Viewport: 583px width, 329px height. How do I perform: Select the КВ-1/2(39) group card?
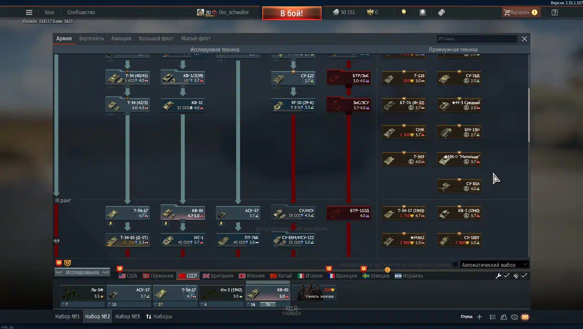pyautogui.click(x=183, y=78)
